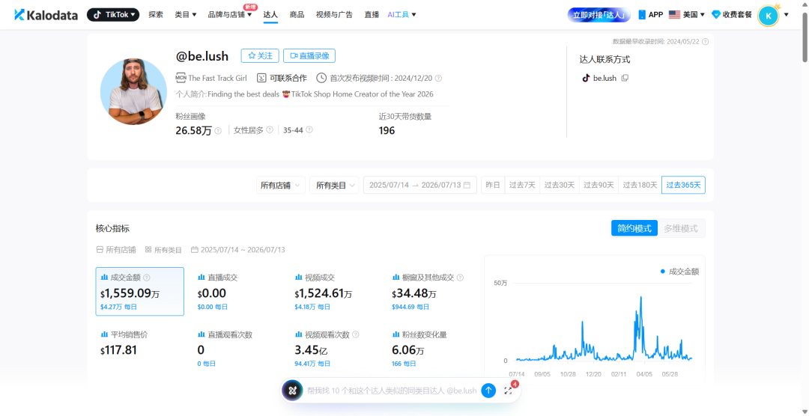Click the peak of the 成交金额 line chart
Screen dimensions: 809x416
click(640, 297)
